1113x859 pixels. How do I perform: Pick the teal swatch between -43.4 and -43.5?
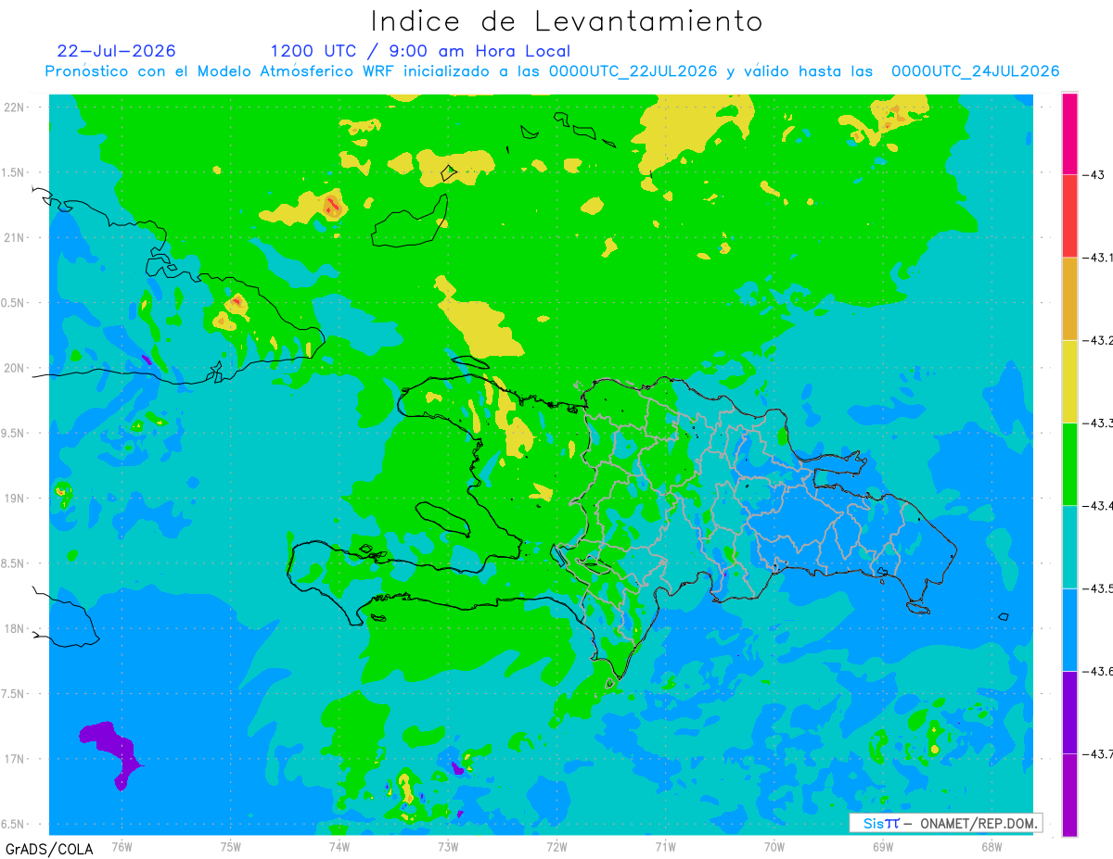click(1069, 547)
